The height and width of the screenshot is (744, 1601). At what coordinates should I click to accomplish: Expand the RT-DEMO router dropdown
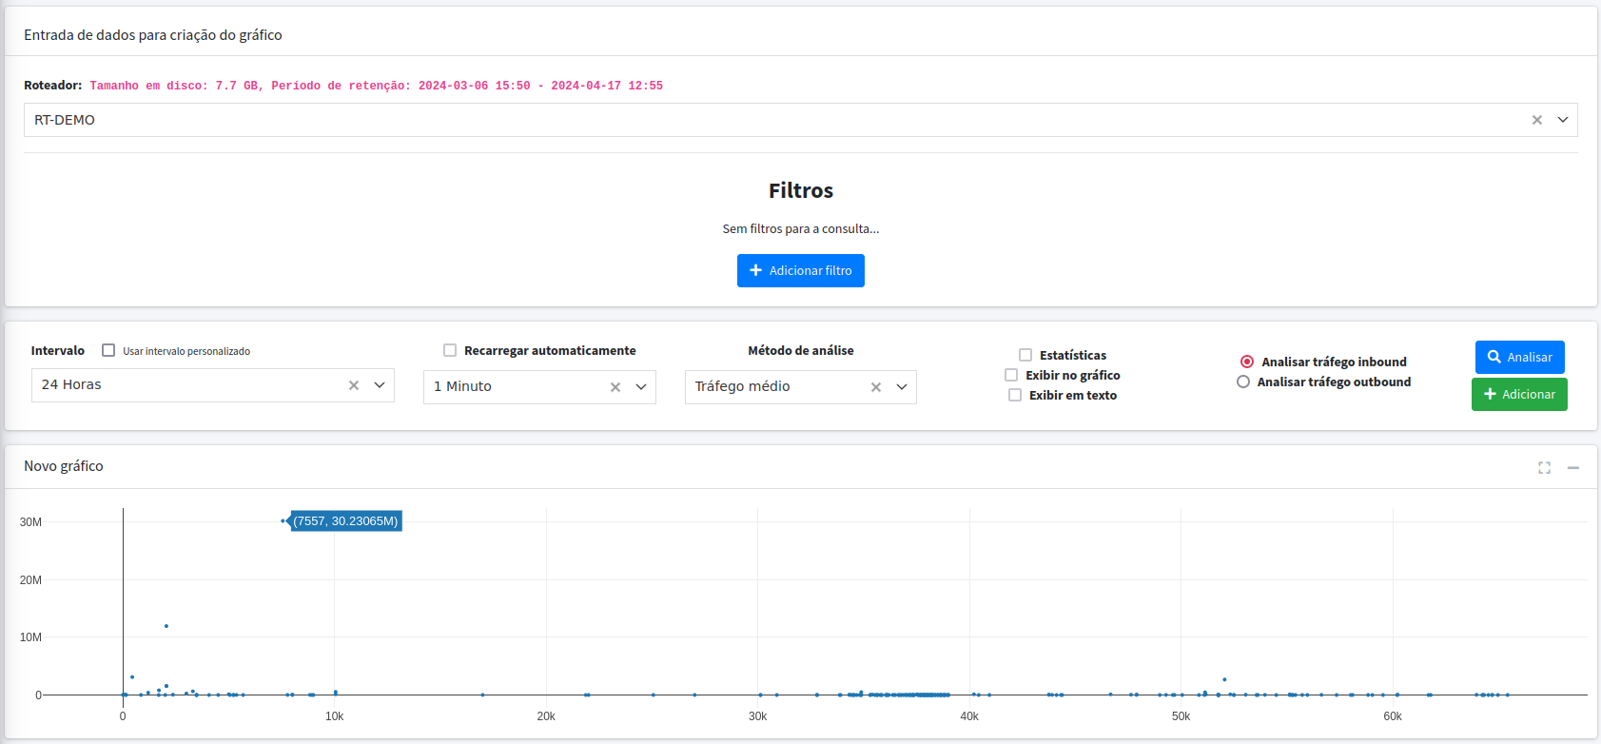pyautogui.click(x=1562, y=120)
